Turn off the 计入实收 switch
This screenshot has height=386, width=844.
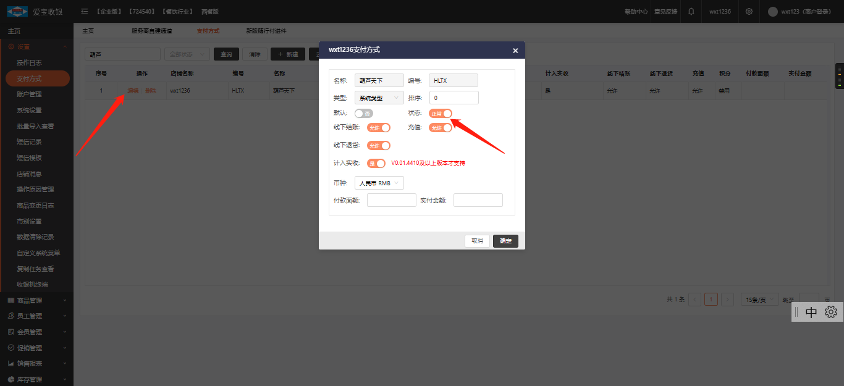(x=376, y=163)
